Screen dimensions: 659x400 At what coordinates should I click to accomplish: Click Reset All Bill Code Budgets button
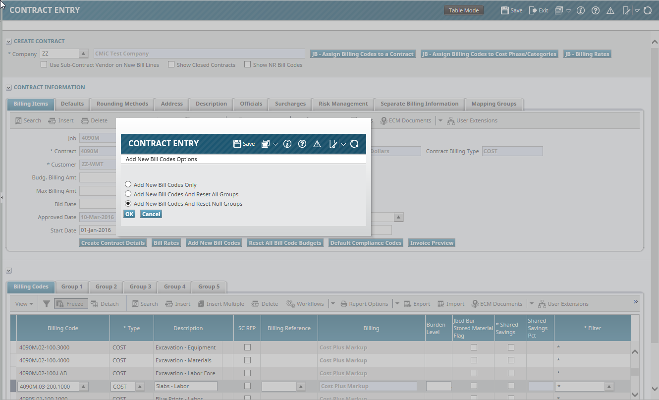coord(285,243)
